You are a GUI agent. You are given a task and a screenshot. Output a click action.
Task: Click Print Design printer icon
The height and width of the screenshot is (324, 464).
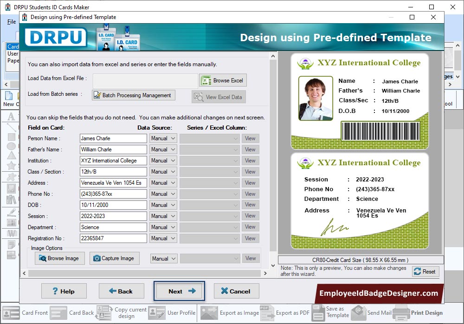coord(401,313)
